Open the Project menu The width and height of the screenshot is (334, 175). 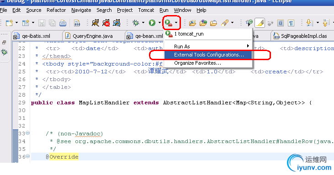tap(125, 10)
